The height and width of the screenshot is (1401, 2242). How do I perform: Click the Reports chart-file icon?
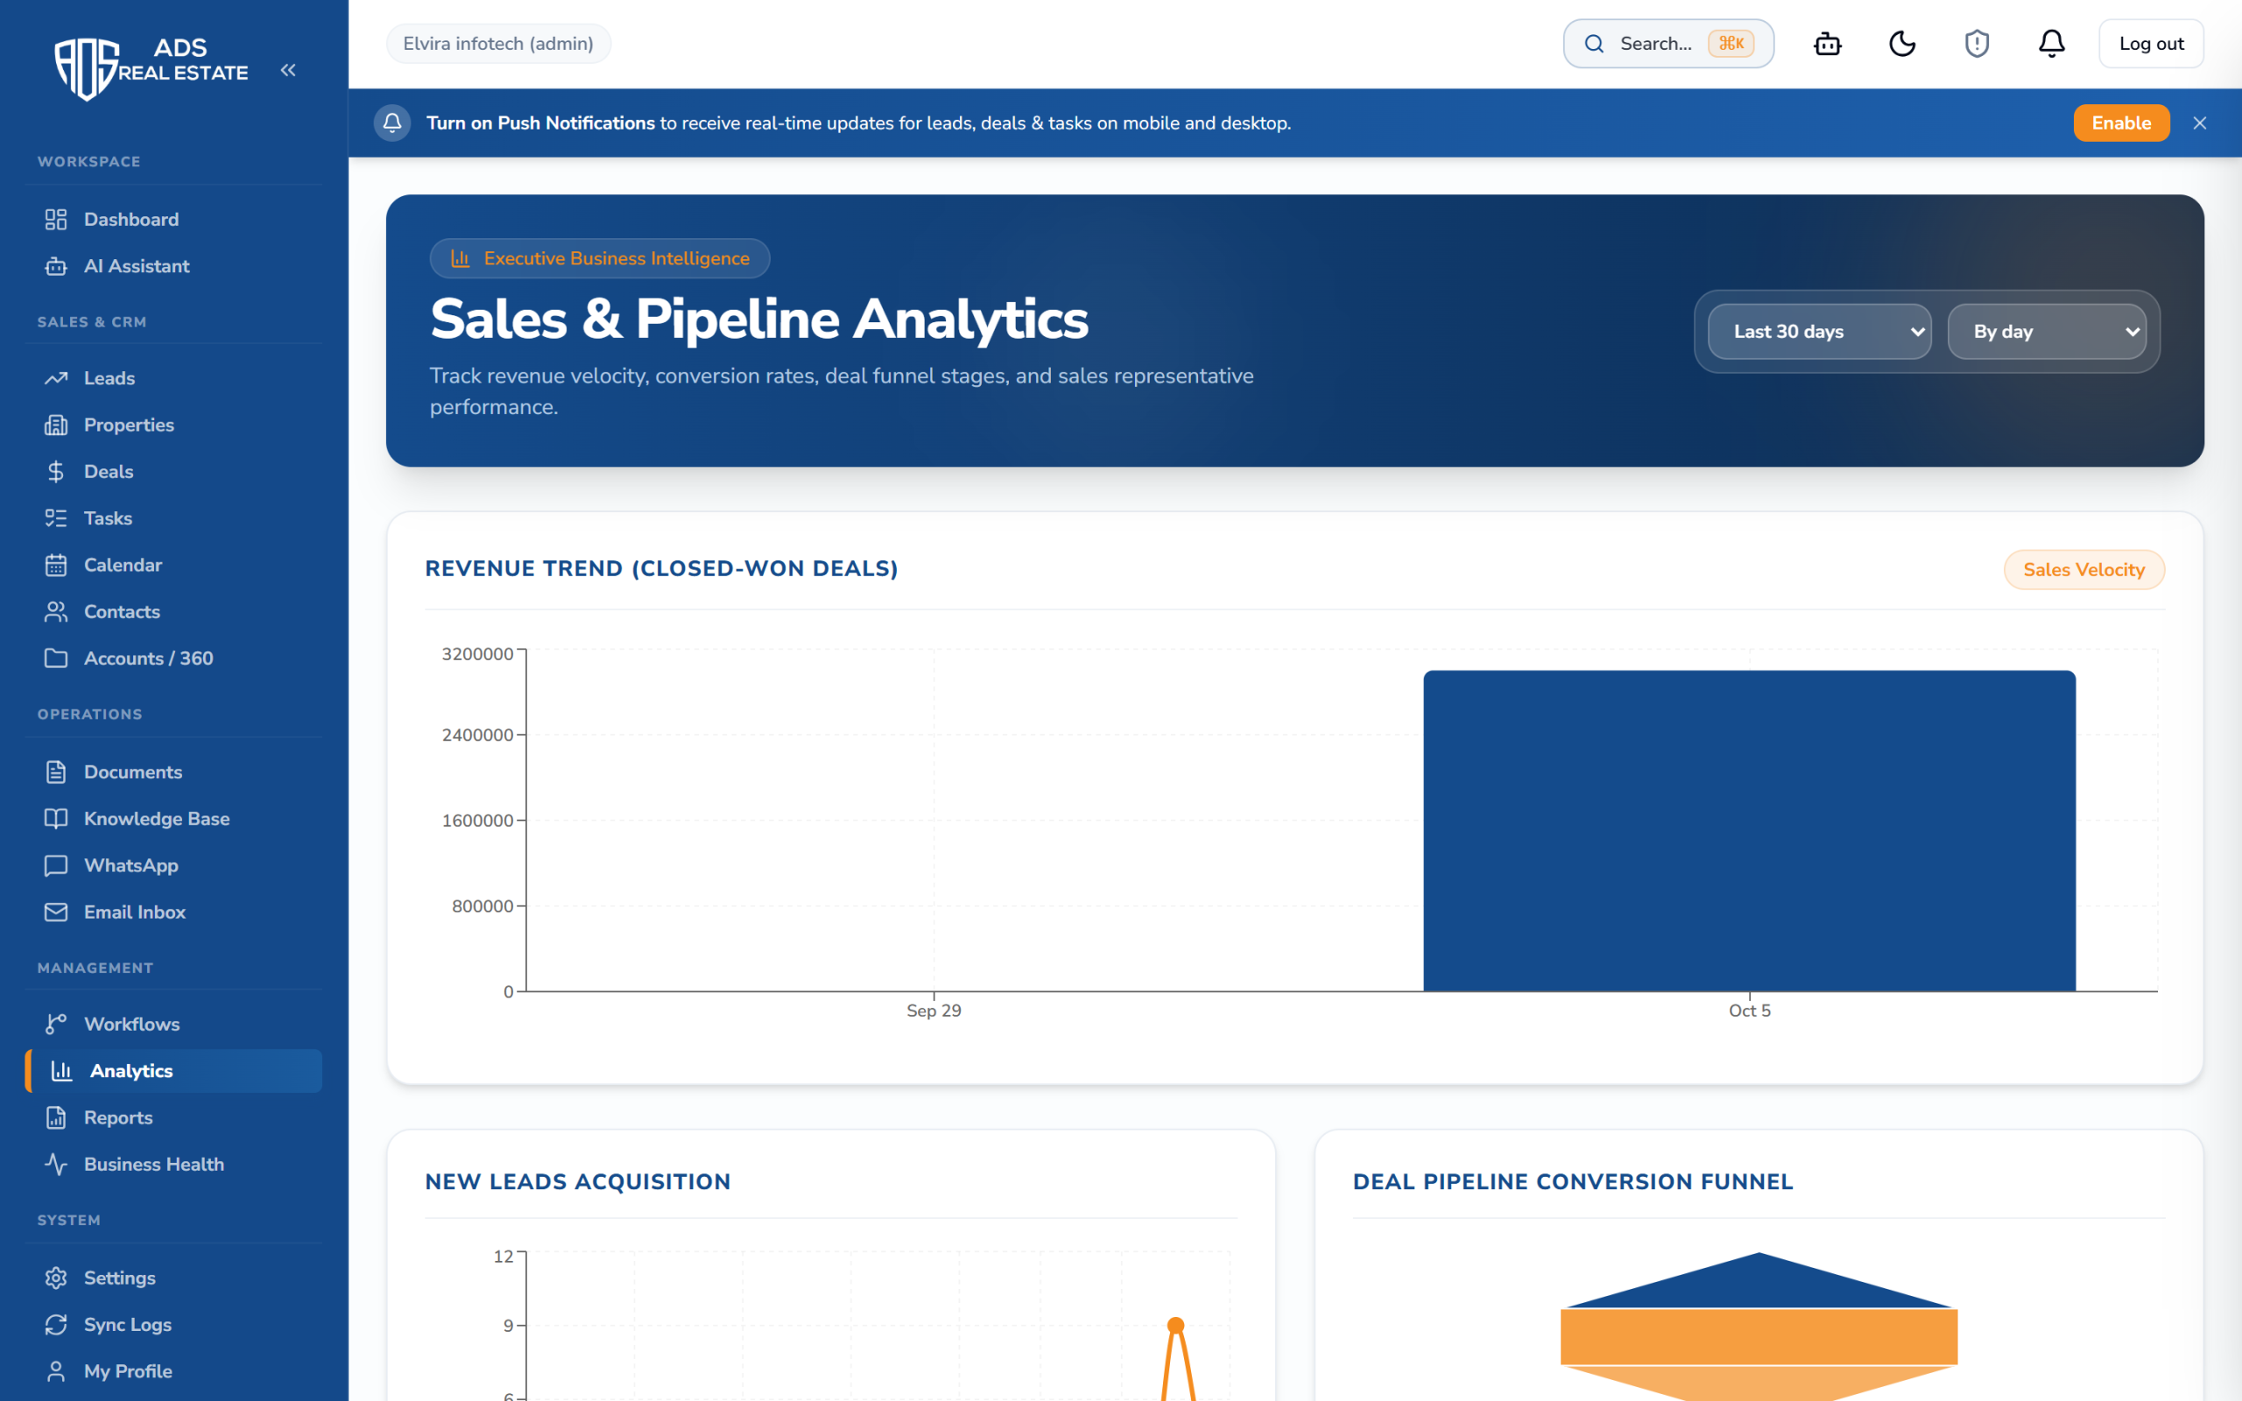[55, 1117]
